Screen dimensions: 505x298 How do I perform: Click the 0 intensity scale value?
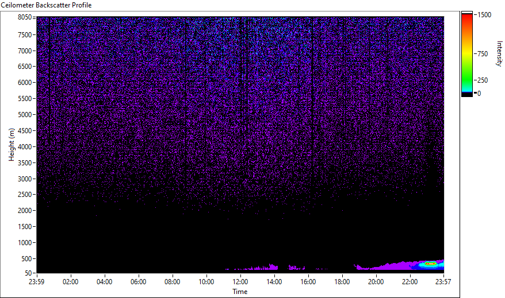pos(479,94)
